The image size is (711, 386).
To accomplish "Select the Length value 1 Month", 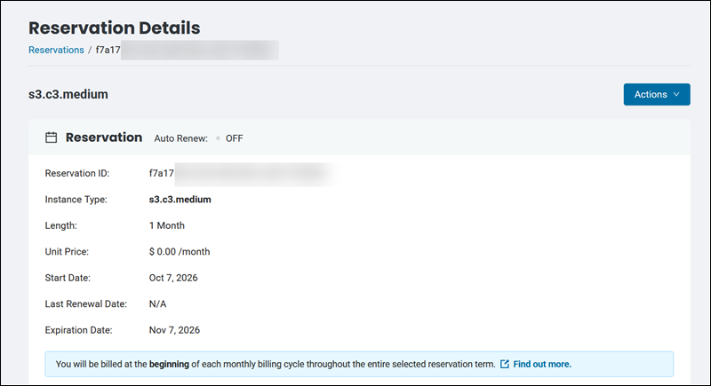I will point(167,225).
